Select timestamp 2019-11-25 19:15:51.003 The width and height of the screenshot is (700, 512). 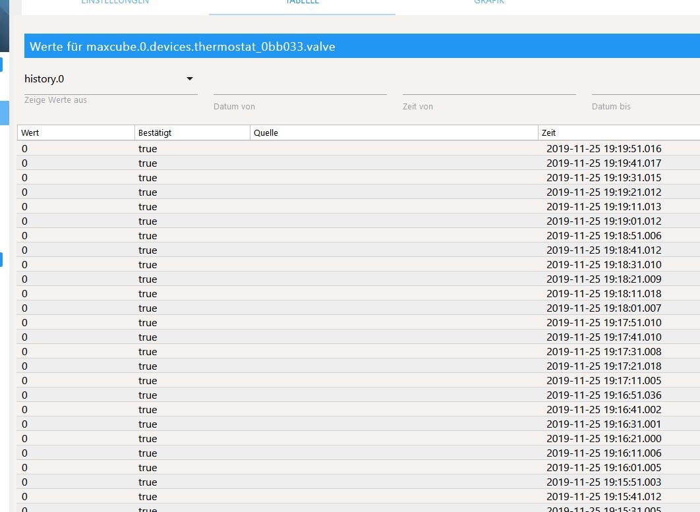tap(604, 482)
